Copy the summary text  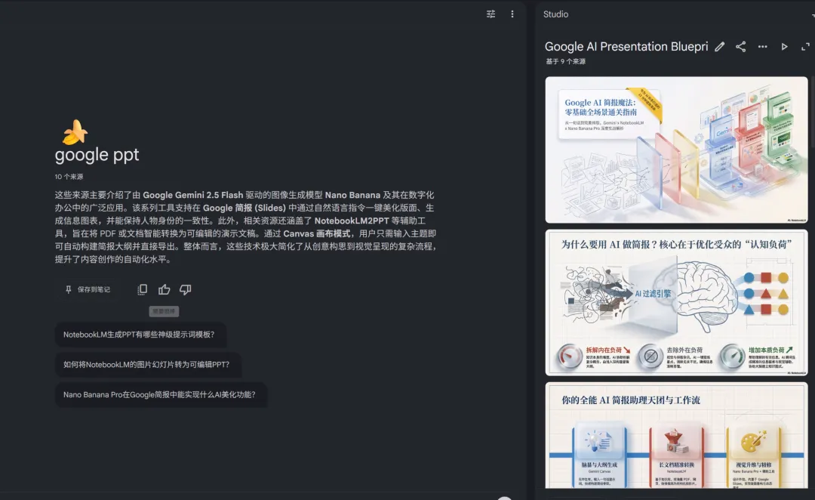tap(143, 289)
